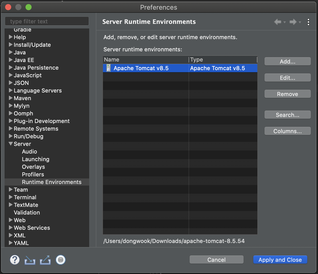Viewport: 318px width, 274px height.
Task: Select the Overlays preference page
Action: click(x=33, y=167)
